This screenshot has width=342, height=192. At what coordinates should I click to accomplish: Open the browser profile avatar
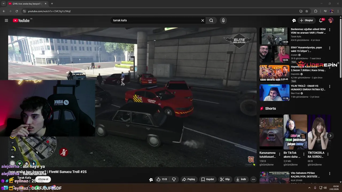tap(332, 11)
